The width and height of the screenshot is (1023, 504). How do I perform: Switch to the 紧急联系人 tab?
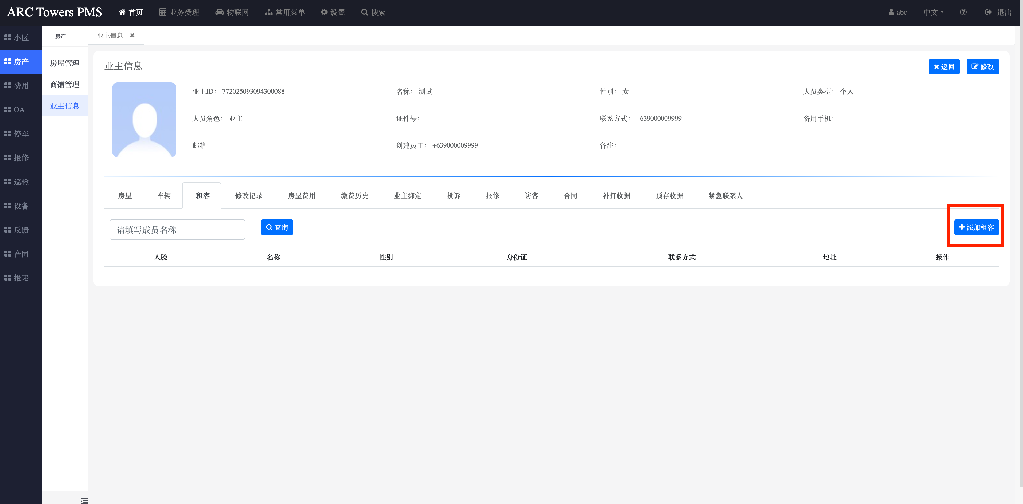coord(725,196)
